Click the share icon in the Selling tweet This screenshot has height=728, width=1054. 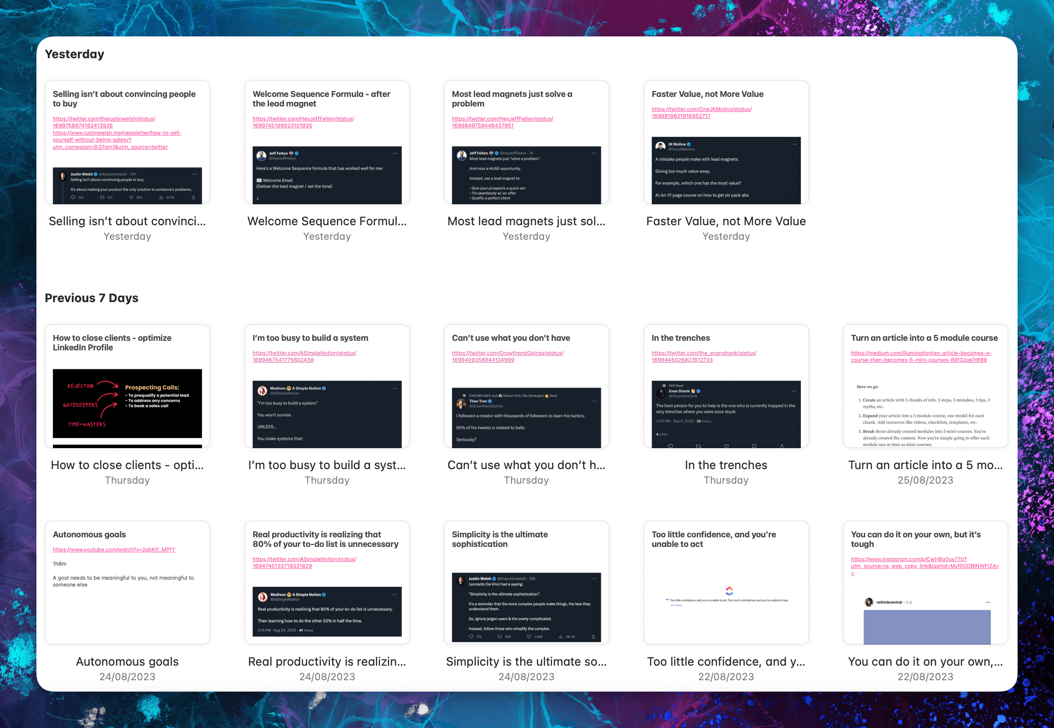193,197
